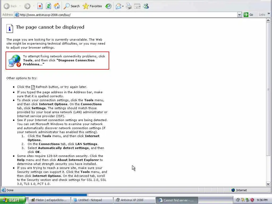This screenshot has width=272, height=204.
Task: Click the Print toolbar icon
Action: (x=129, y=6)
